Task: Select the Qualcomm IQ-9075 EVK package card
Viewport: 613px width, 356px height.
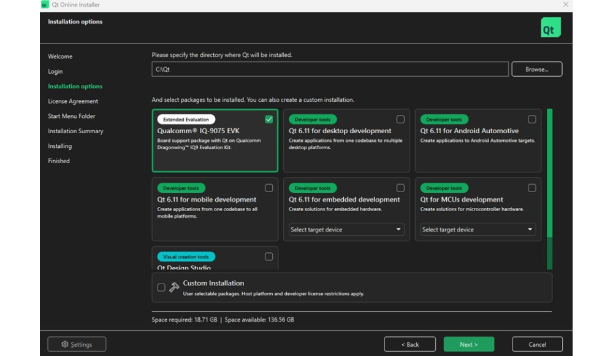Action: point(215,141)
